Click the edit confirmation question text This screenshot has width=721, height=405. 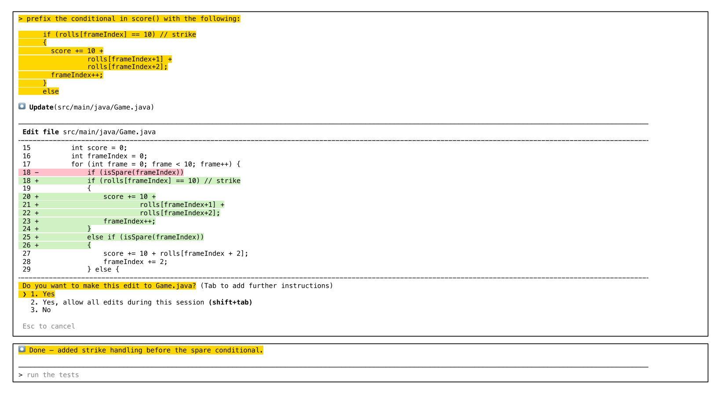point(109,286)
